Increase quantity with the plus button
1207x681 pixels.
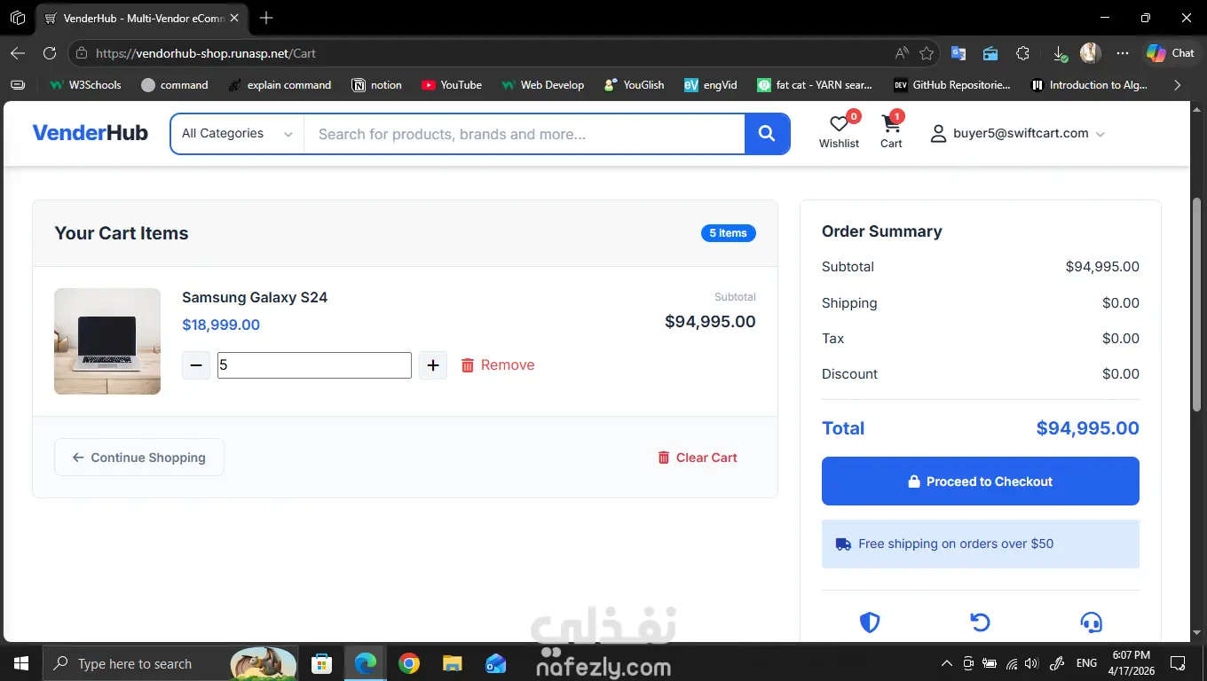click(433, 365)
